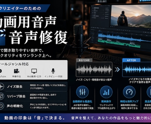Click the ノイズ・こもり・環境音が目立つ音声 caption
This screenshot has width=151, height=124.
click(x=94, y=80)
